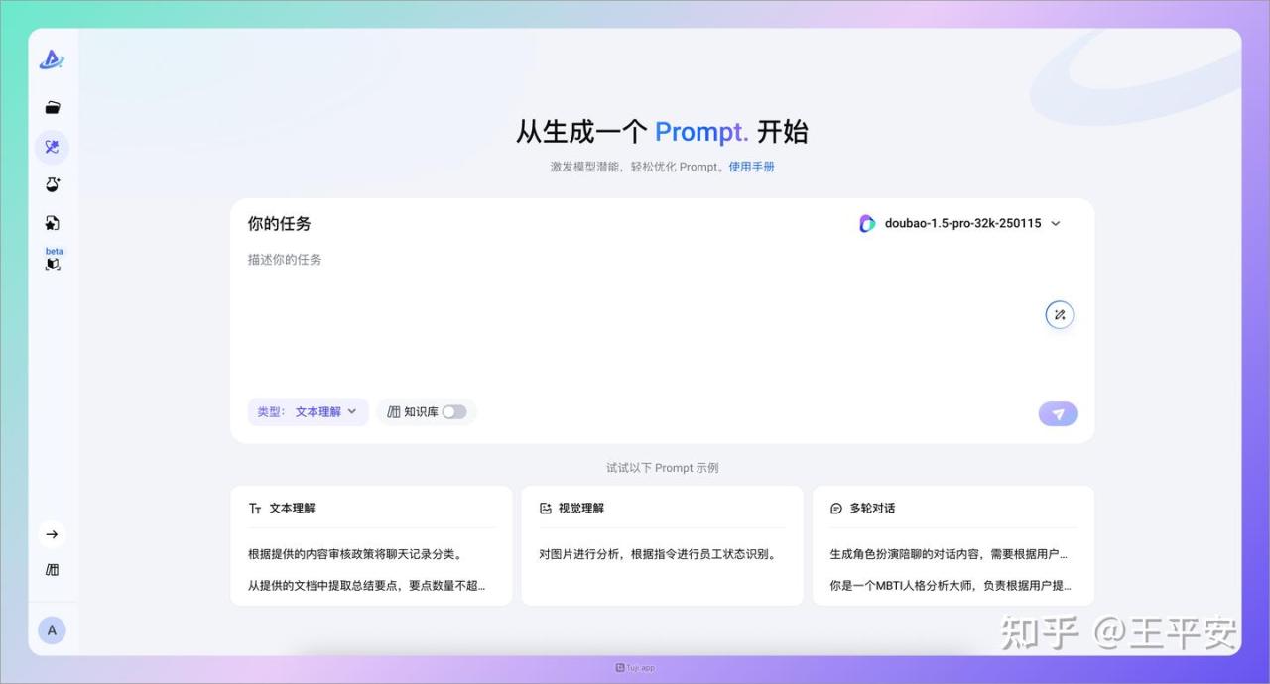
Task: Click the send arrow button
Action: pos(1058,414)
